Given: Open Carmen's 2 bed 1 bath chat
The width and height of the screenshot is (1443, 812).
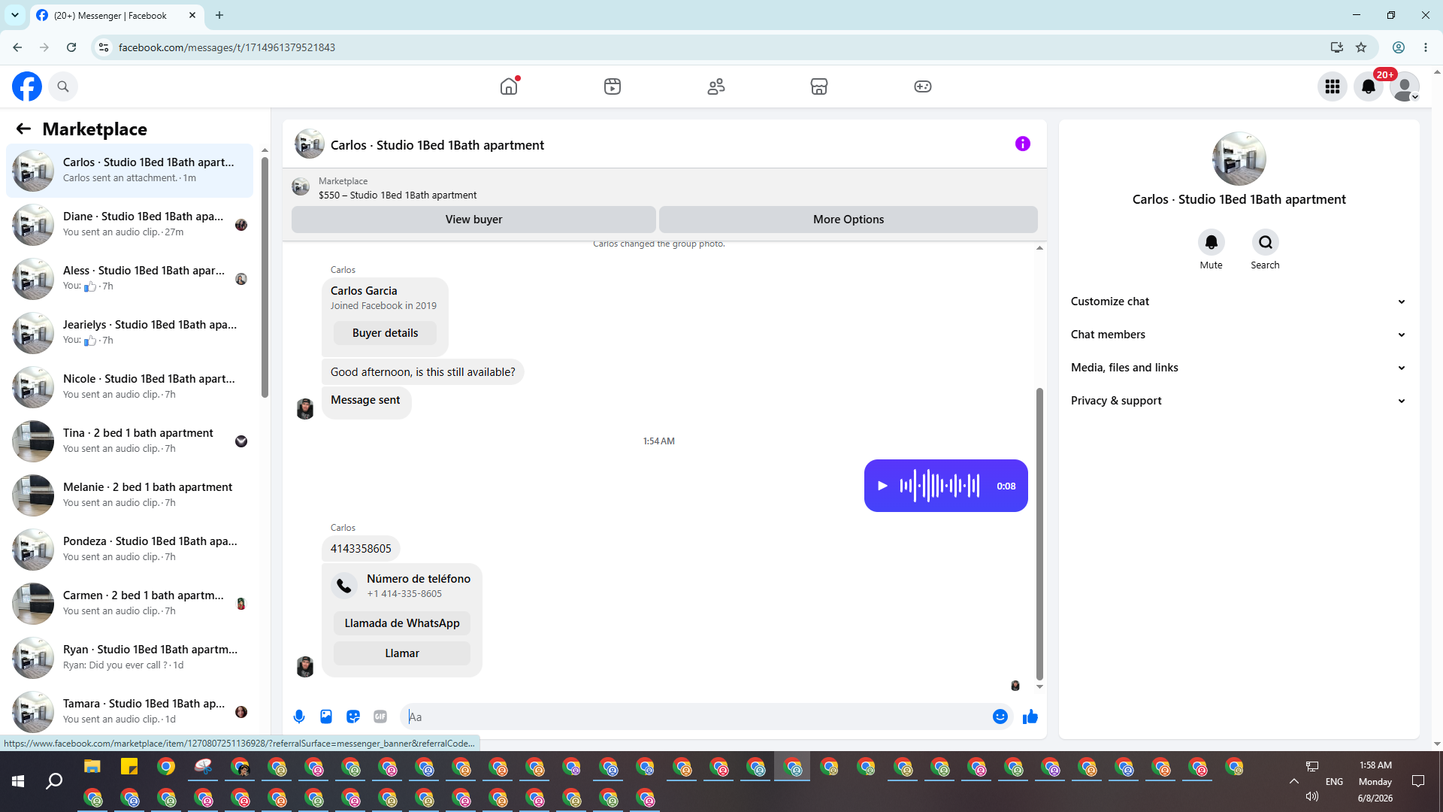Looking at the screenshot, I should (x=130, y=604).
